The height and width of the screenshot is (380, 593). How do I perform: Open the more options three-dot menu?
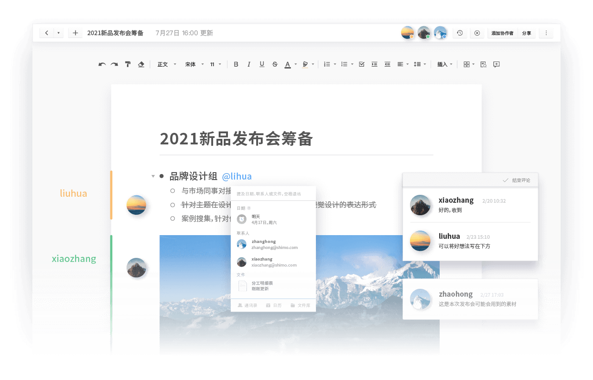point(546,33)
